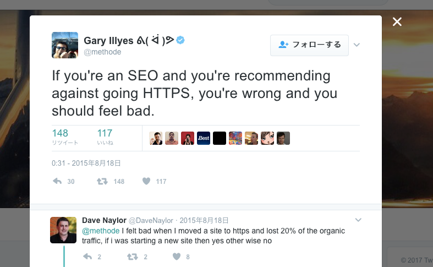Expand the options chevron on Dave Naylor's tweet
The image size is (433, 267).
pos(358,220)
